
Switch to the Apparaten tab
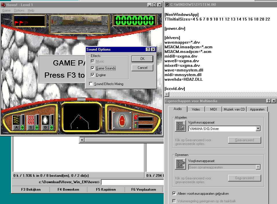[257, 109]
